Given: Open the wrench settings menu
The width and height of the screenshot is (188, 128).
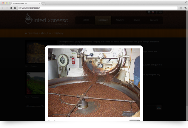Looking at the screenshot, I should point(185,8).
